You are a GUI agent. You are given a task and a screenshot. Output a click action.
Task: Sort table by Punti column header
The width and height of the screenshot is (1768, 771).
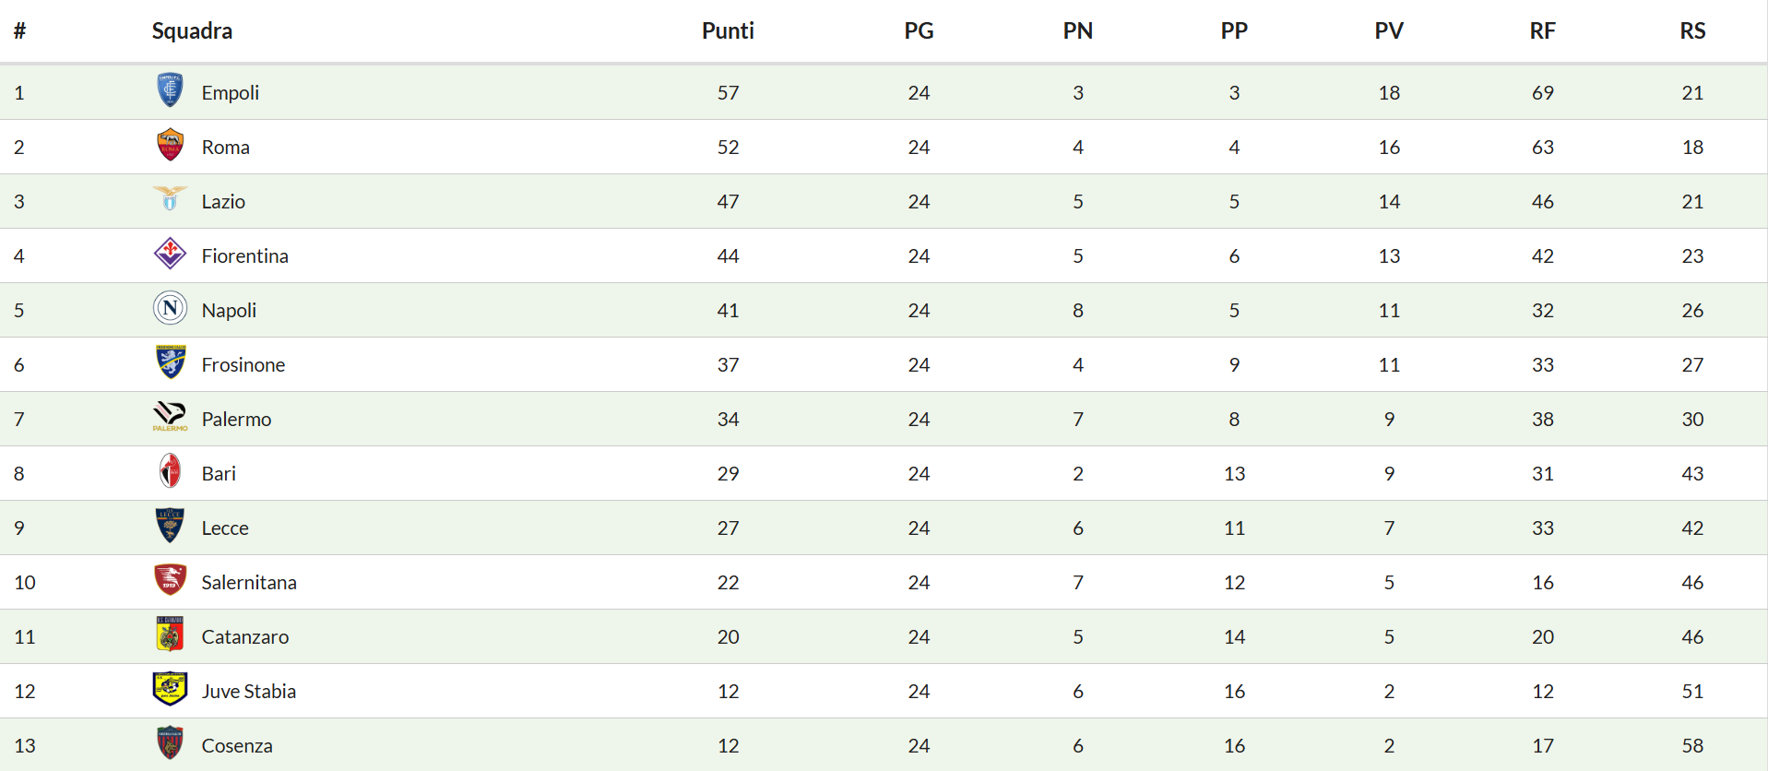click(728, 31)
